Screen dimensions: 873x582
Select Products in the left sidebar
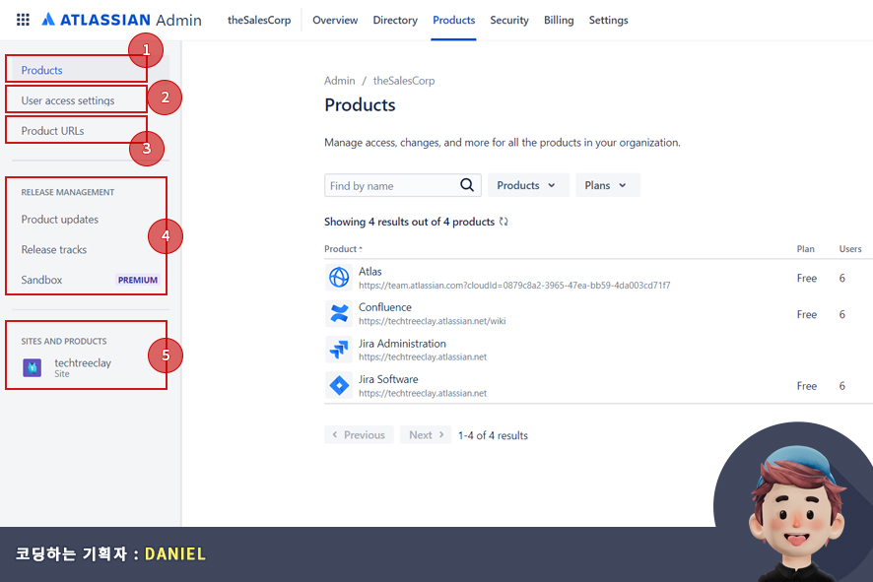(x=91, y=70)
